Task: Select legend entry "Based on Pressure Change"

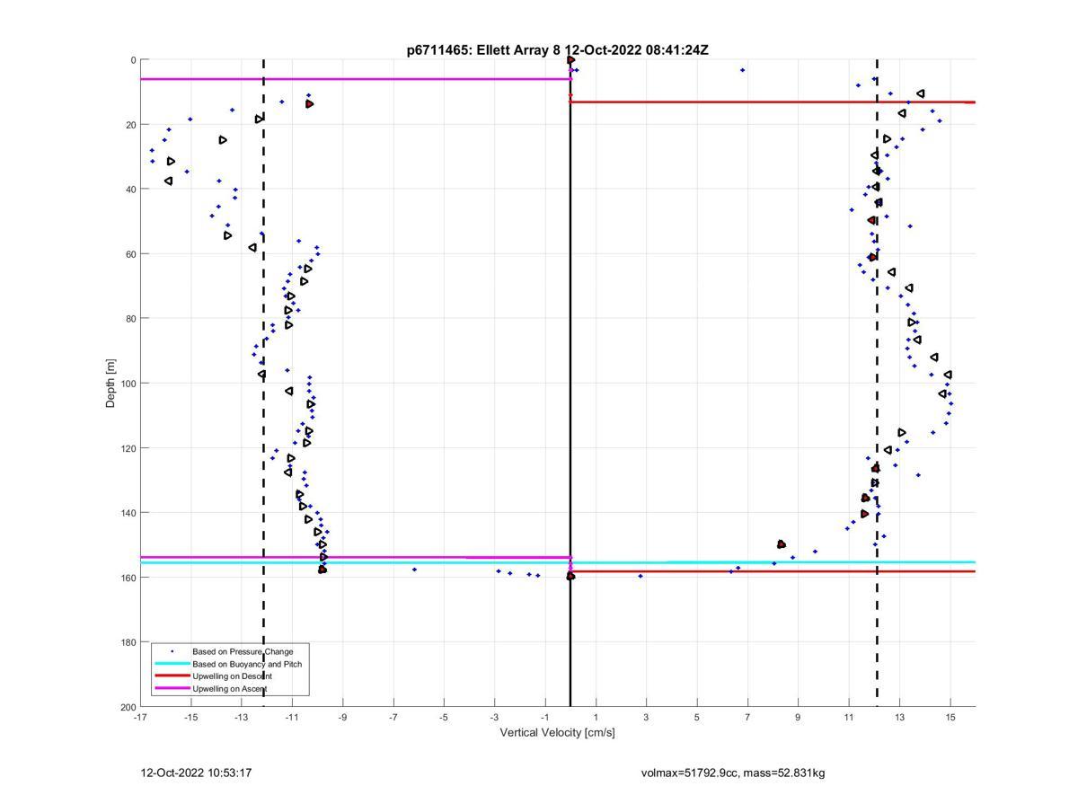Action: [243, 651]
